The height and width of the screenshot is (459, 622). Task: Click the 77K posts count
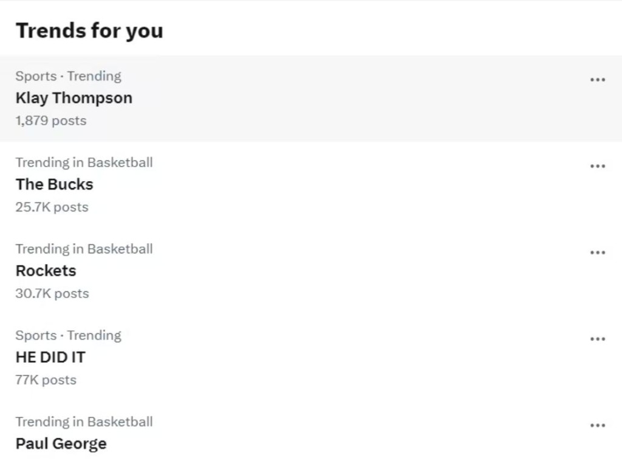(x=46, y=380)
